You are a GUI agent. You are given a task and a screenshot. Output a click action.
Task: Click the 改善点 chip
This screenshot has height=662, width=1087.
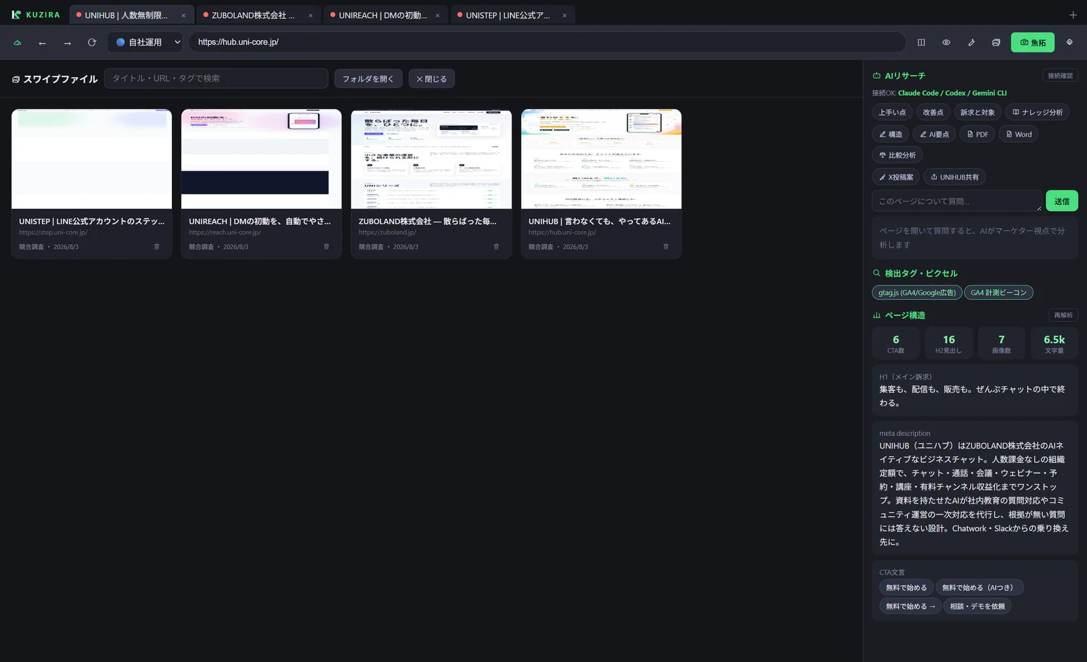[x=933, y=112]
